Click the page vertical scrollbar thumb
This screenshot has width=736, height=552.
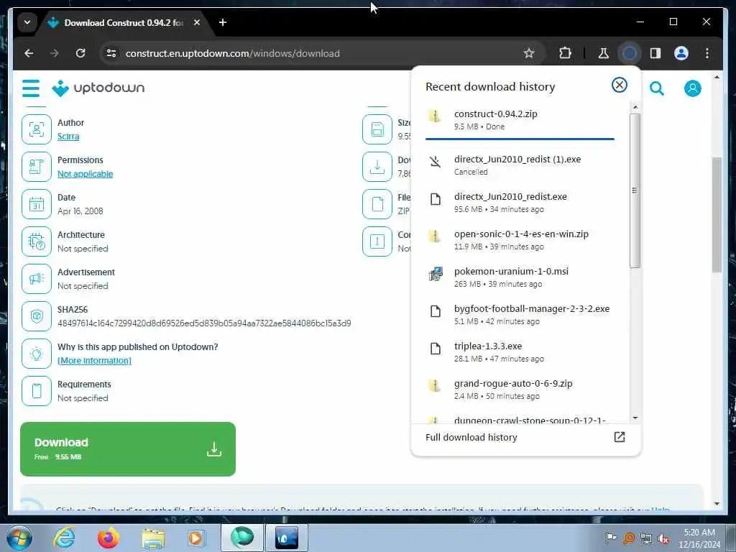[717, 214]
